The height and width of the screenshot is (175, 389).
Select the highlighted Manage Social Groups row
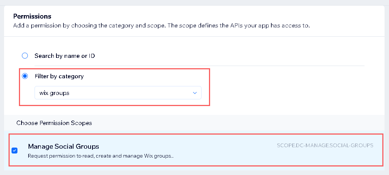223,150
